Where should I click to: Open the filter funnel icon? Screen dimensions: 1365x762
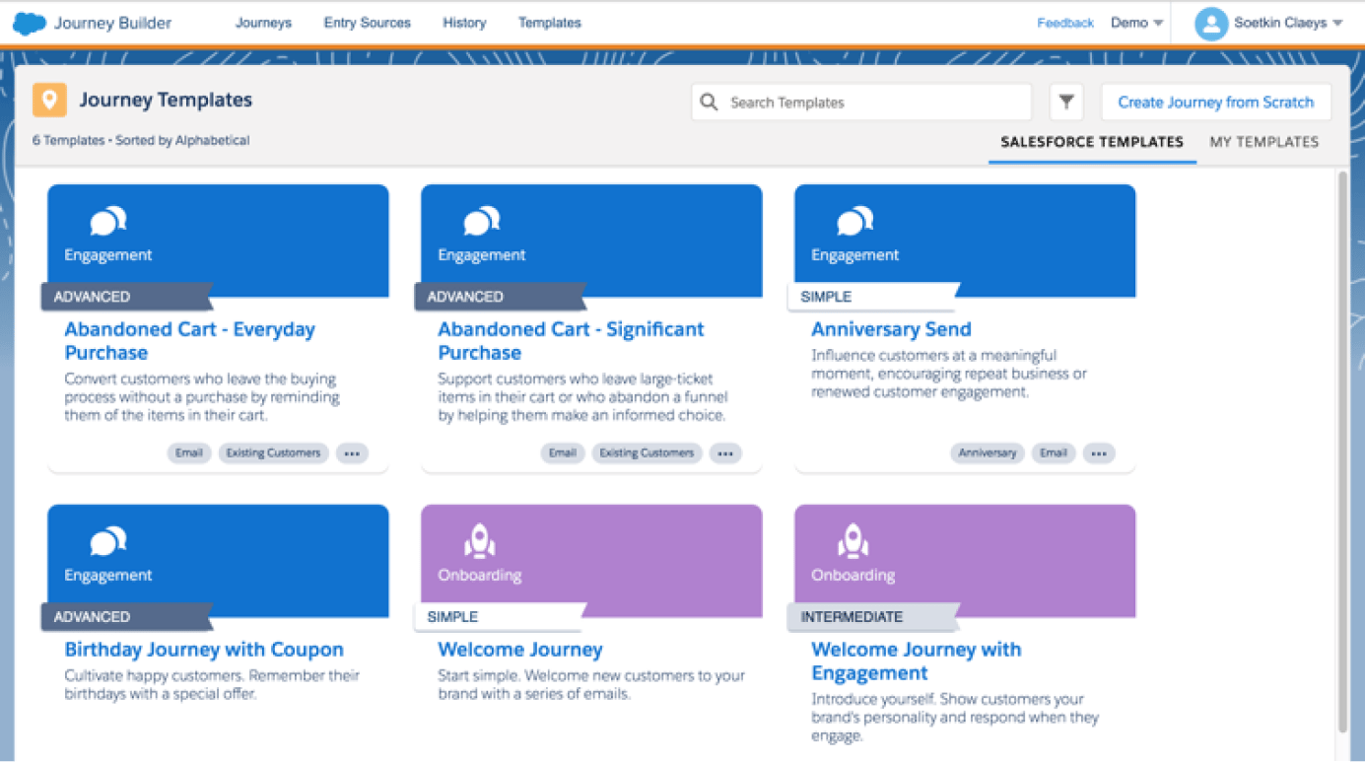(1066, 102)
